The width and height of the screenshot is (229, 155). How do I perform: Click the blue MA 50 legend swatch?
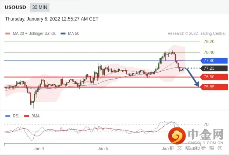point(63,34)
